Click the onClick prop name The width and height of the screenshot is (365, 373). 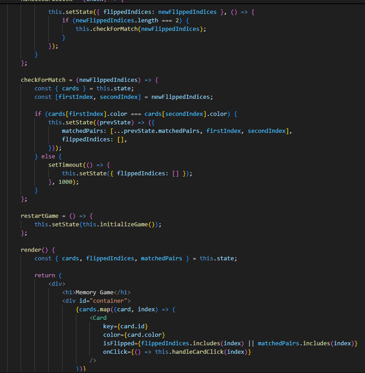pos(115,352)
